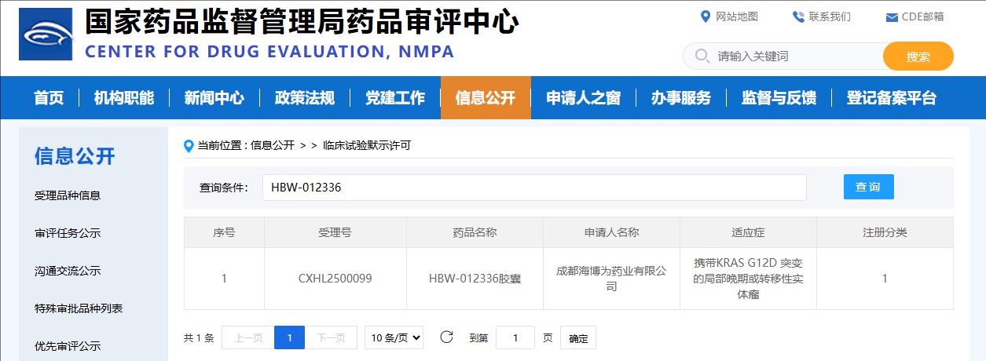
Task: Click the 申请人名称 column header
Action: coord(611,233)
